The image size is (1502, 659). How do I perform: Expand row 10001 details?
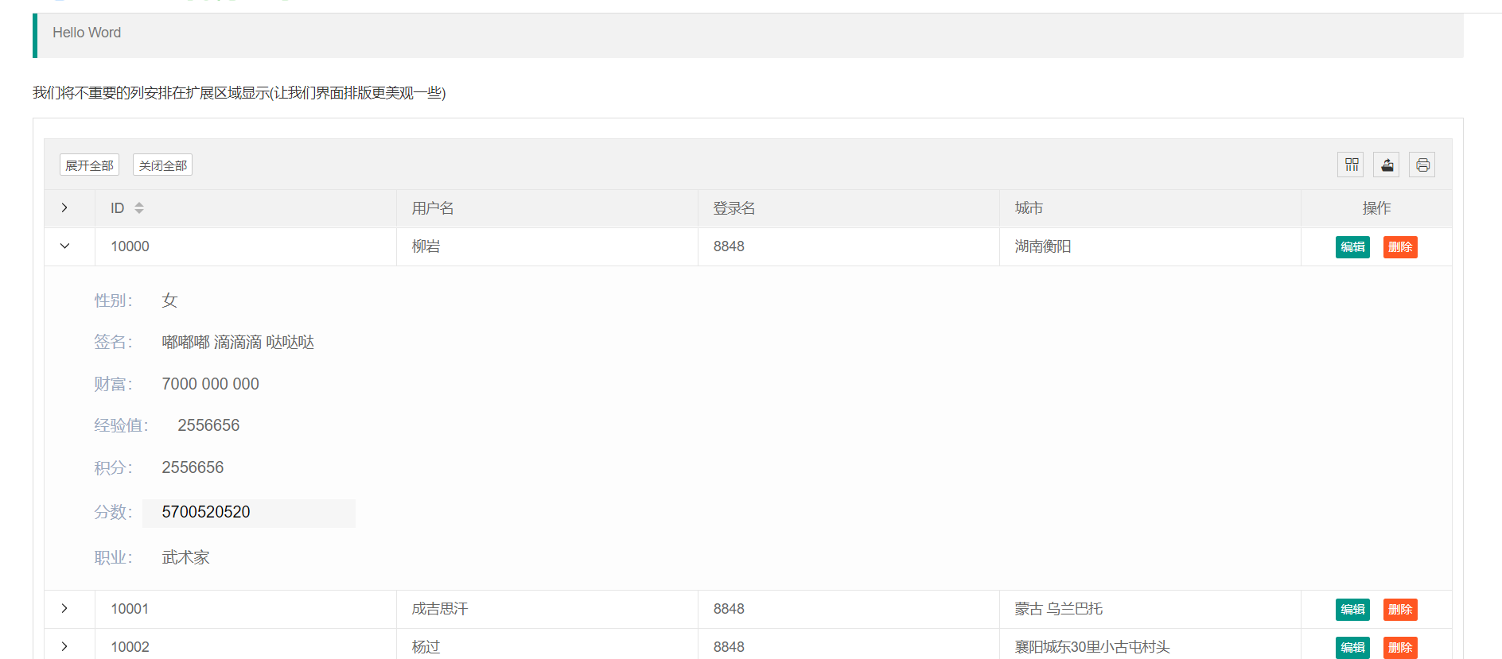(65, 609)
